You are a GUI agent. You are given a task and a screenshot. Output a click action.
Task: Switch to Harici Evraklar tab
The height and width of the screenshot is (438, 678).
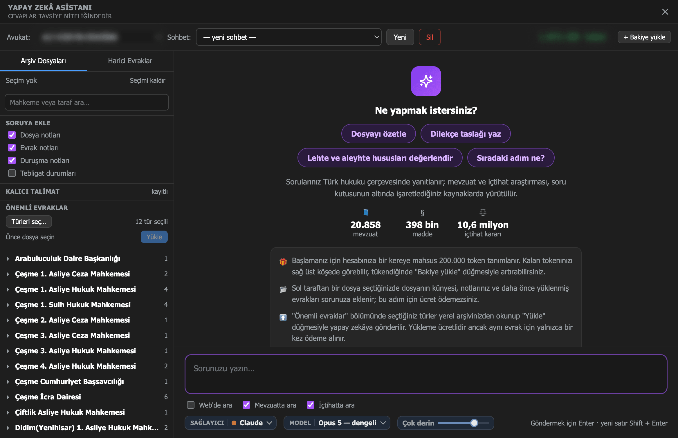[130, 61]
